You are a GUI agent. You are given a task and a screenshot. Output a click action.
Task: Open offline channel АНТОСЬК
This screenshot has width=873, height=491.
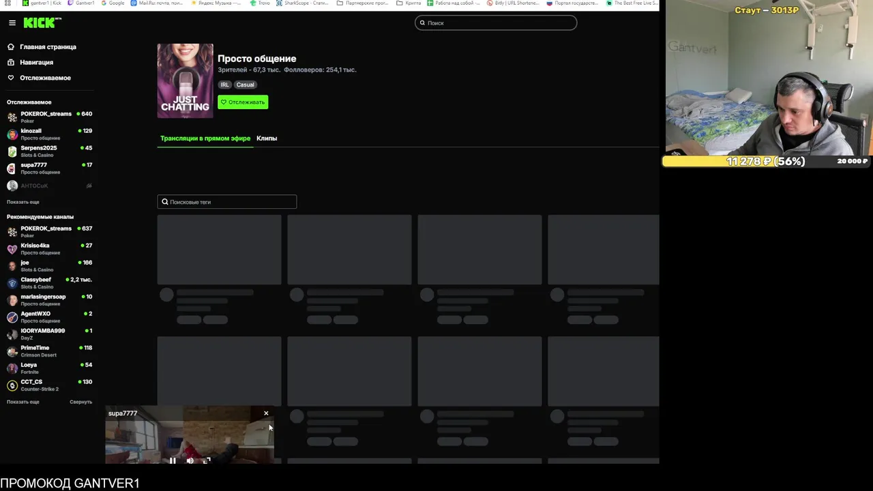pos(49,185)
